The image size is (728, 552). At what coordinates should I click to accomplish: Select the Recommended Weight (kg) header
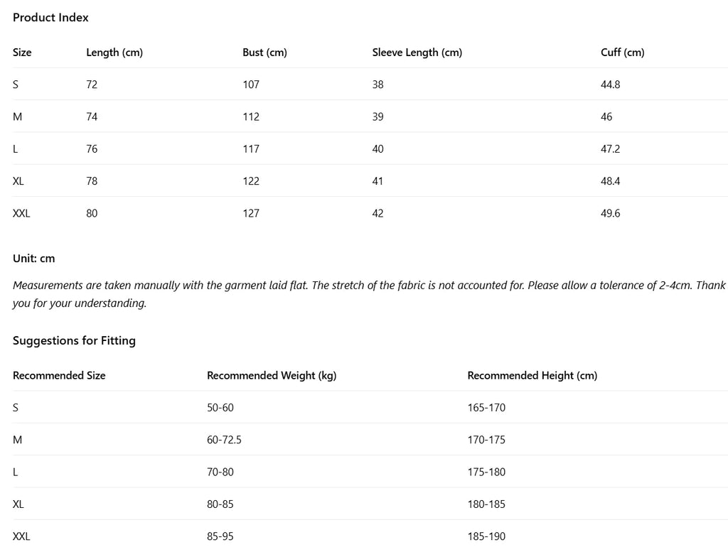click(x=272, y=375)
